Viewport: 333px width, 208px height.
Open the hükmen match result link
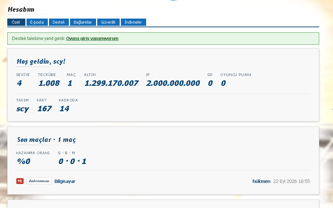[x=261, y=181]
